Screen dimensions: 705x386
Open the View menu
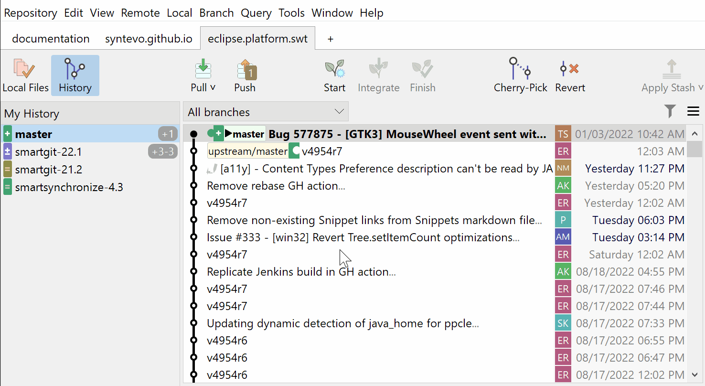coord(102,13)
